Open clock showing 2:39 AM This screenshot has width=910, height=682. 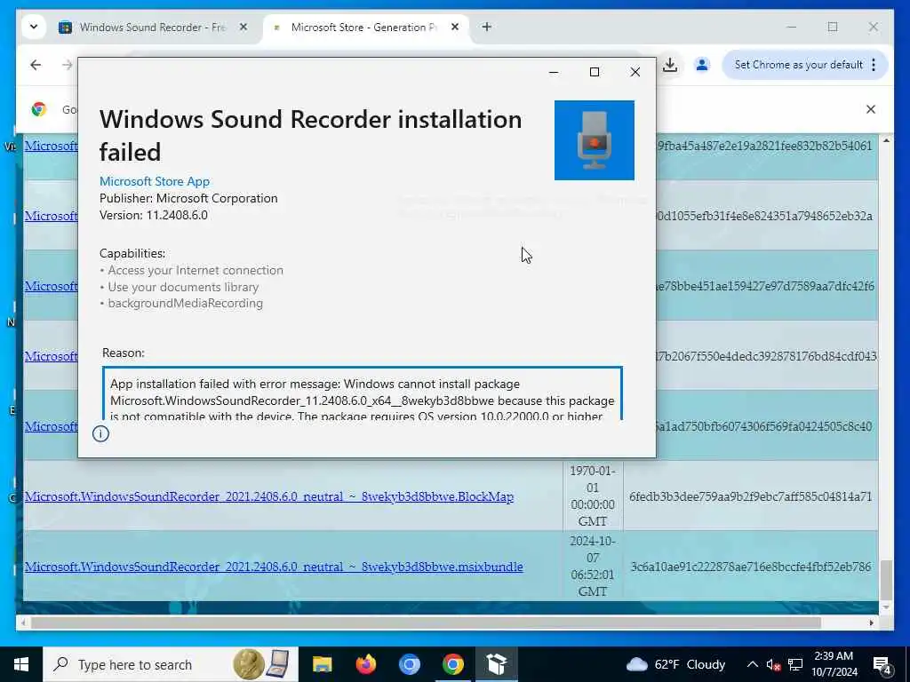(834, 664)
